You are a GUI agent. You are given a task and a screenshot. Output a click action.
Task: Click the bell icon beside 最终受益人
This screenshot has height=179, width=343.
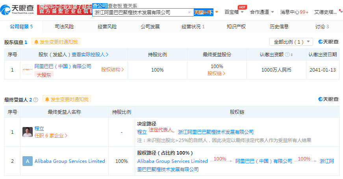(x=47, y=100)
